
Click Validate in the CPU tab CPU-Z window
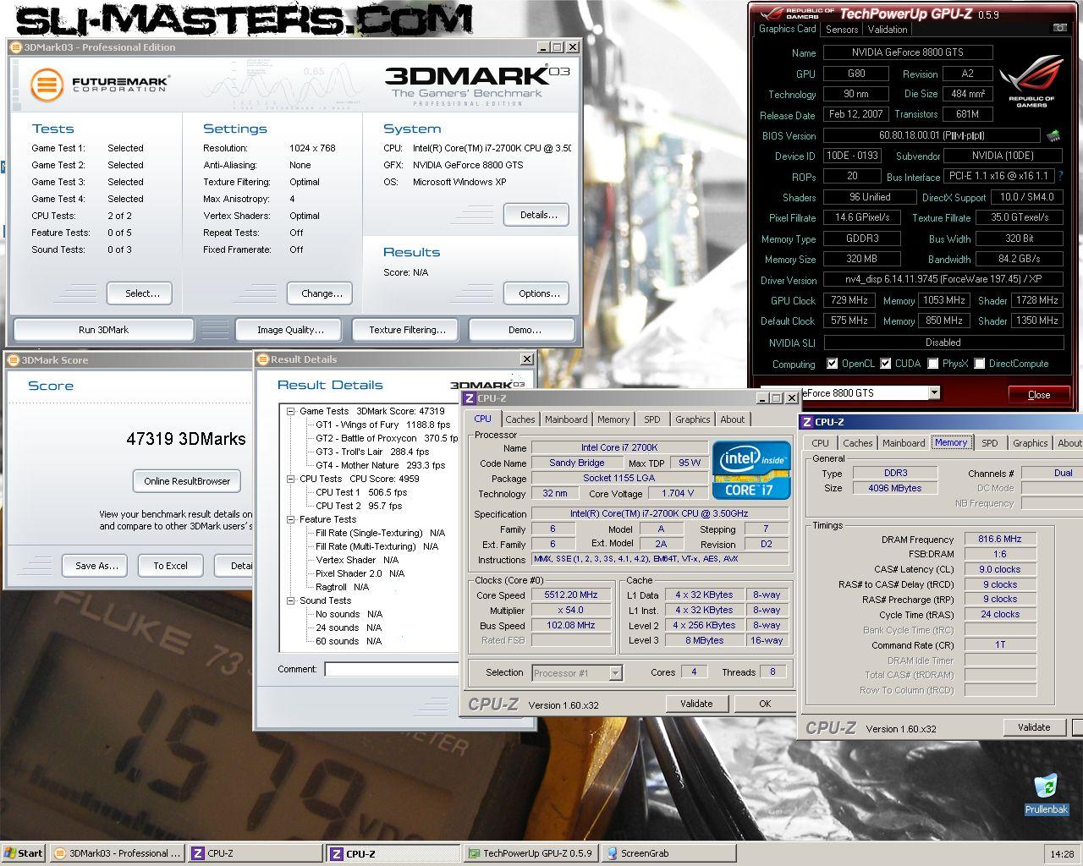click(696, 704)
